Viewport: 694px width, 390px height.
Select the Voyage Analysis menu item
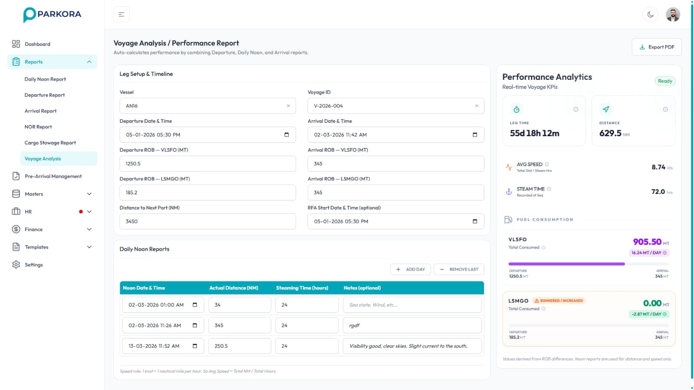(x=59, y=159)
